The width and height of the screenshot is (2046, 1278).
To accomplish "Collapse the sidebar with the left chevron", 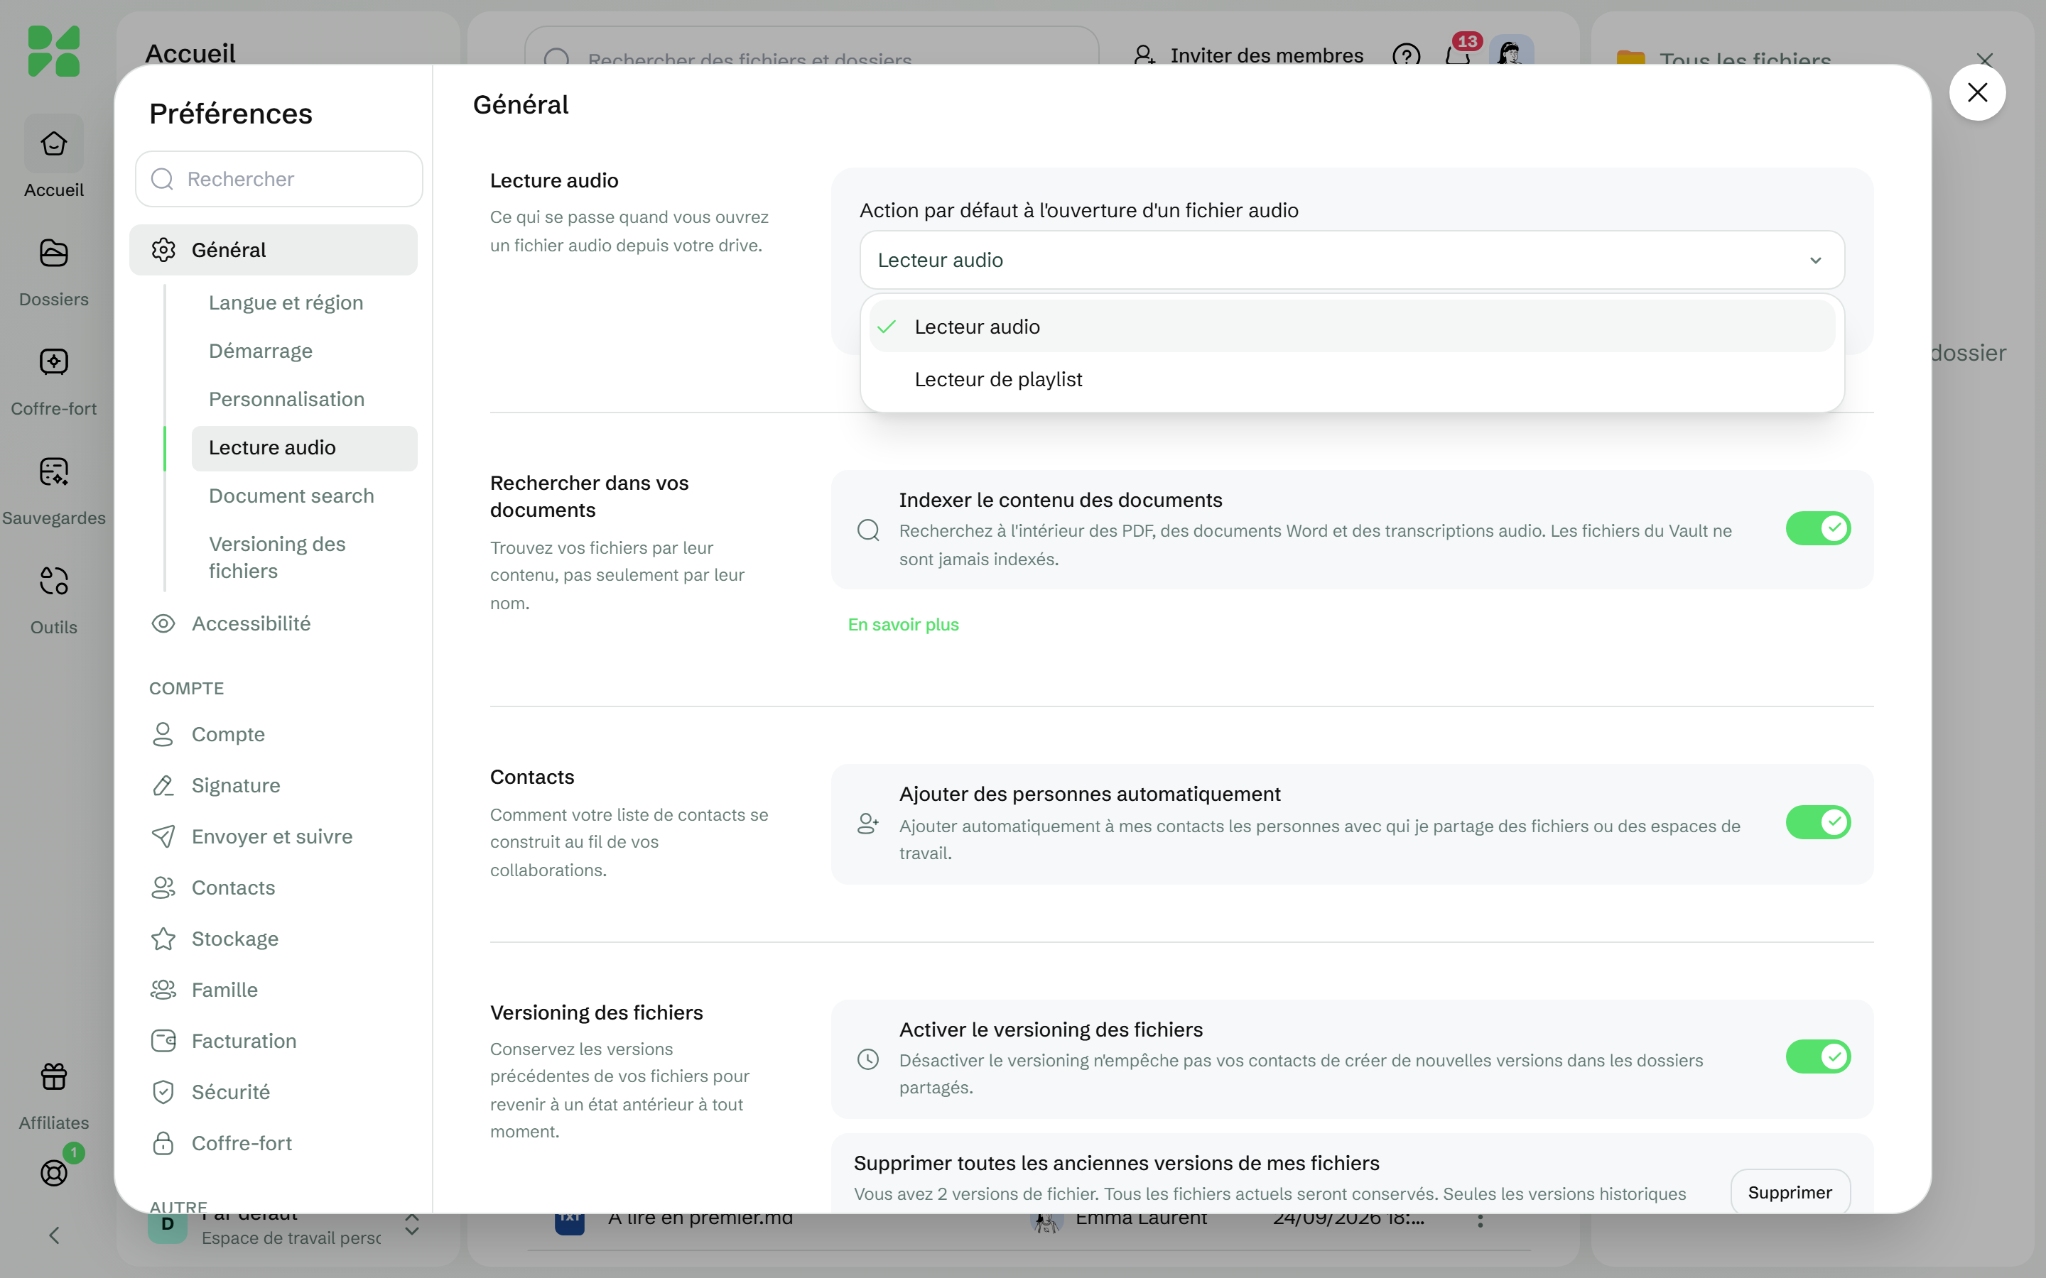I will [53, 1235].
